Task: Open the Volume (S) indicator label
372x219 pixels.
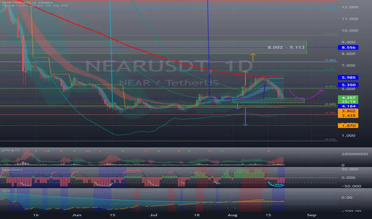Action: 11,150
